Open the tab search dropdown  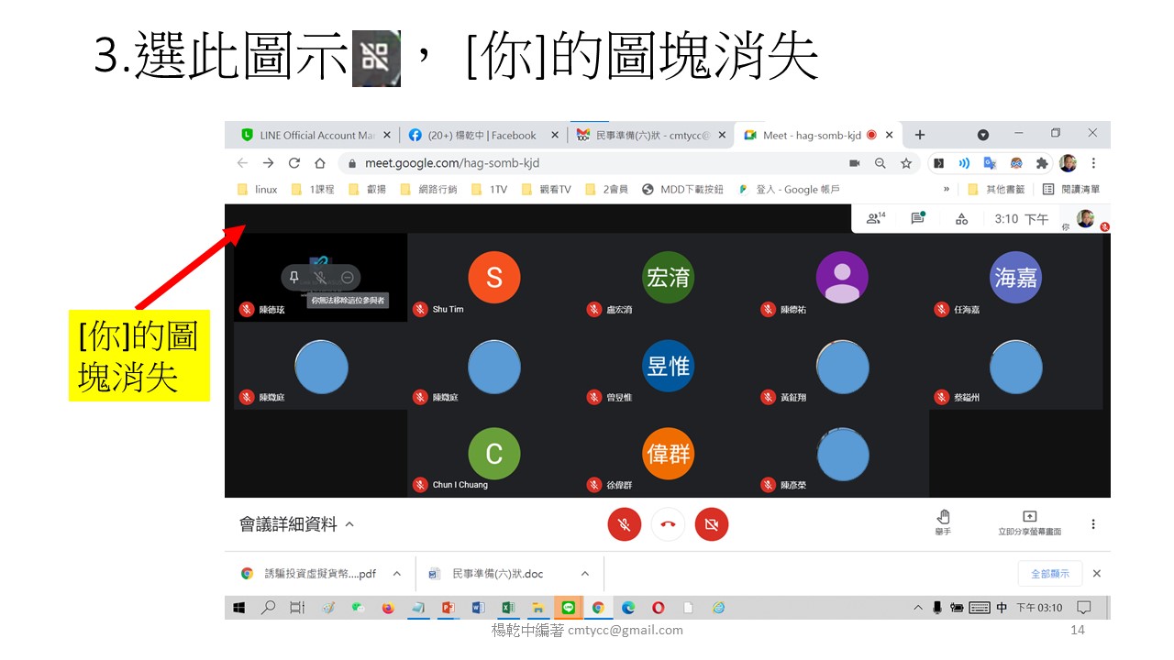coord(983,135)
